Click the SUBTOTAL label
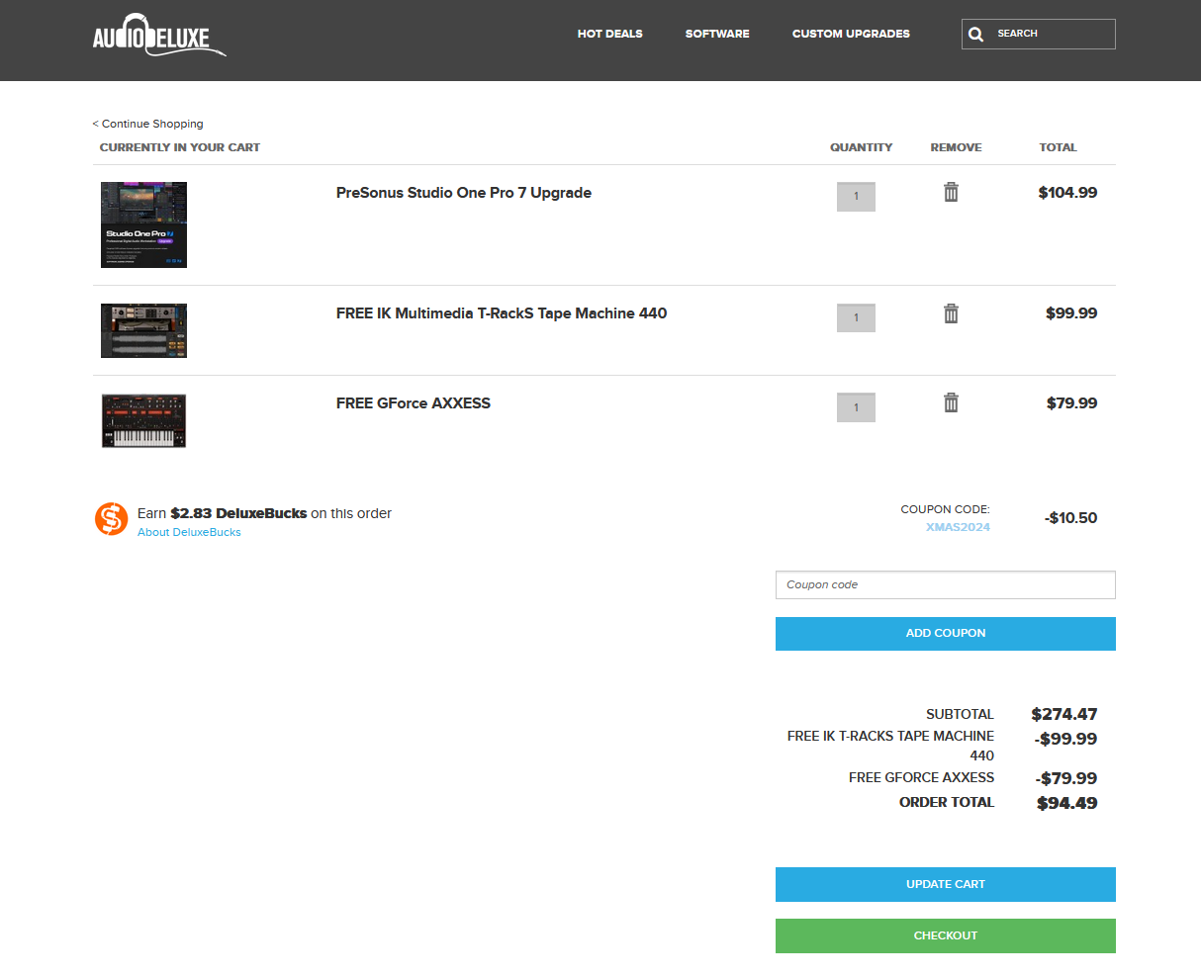Screen dimensions: 1201x977 (x=960, y=714)
